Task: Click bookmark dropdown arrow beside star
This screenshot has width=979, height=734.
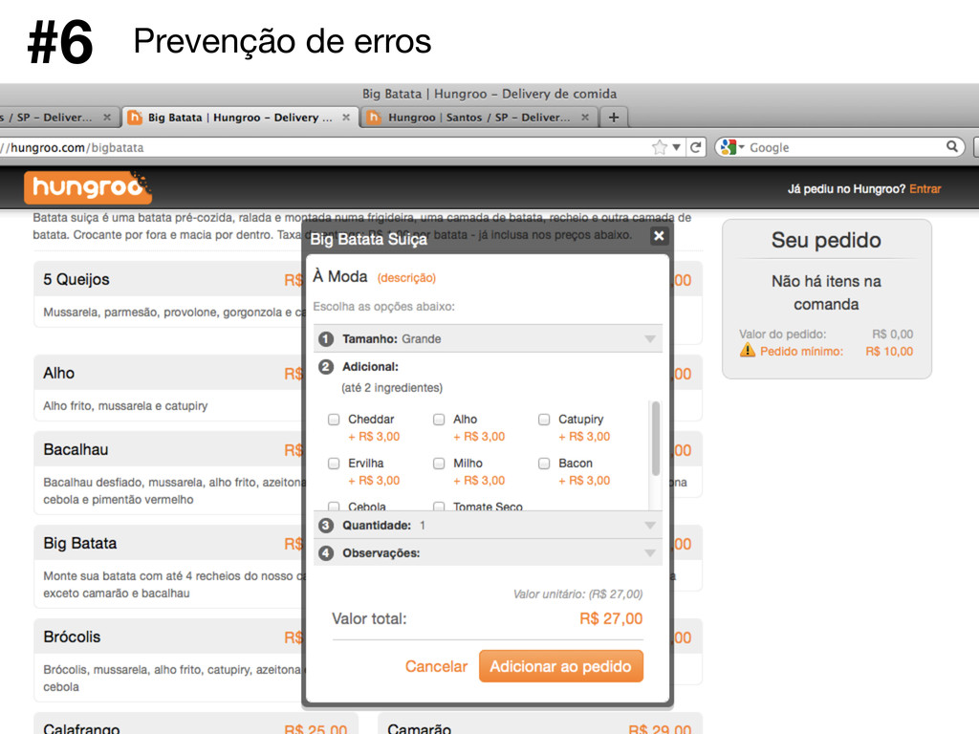Action: (x=676, y=148)
